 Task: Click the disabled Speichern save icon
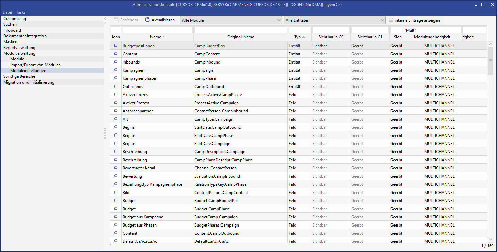point(116,20)
